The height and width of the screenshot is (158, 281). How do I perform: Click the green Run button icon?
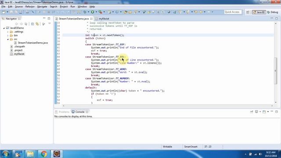pyautogui.click(x=93, y=12)
